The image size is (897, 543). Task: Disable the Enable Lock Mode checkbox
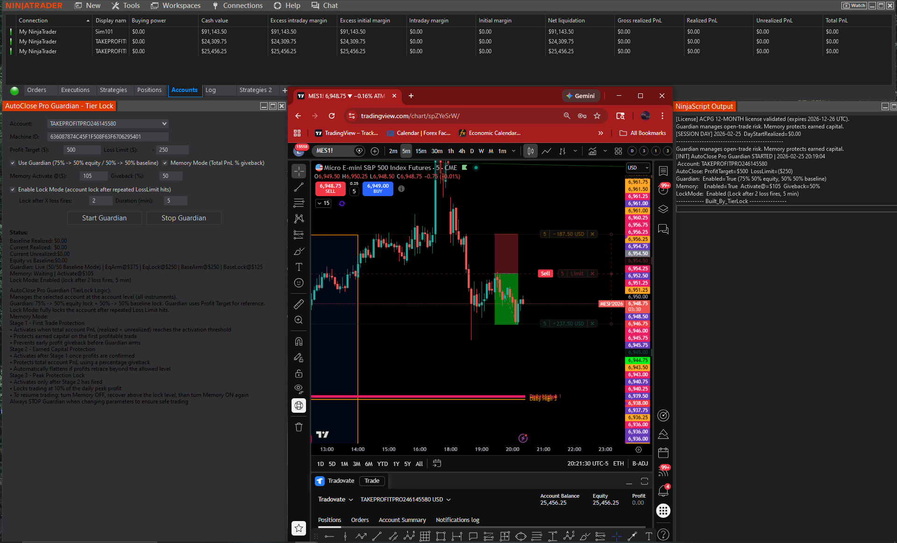coord(13,190)
